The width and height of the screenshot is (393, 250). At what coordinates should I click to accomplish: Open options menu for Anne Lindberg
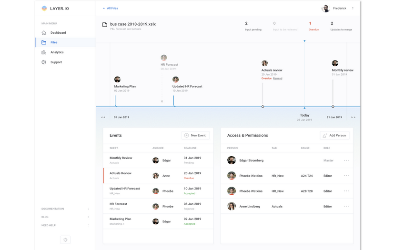pos(346,206)
